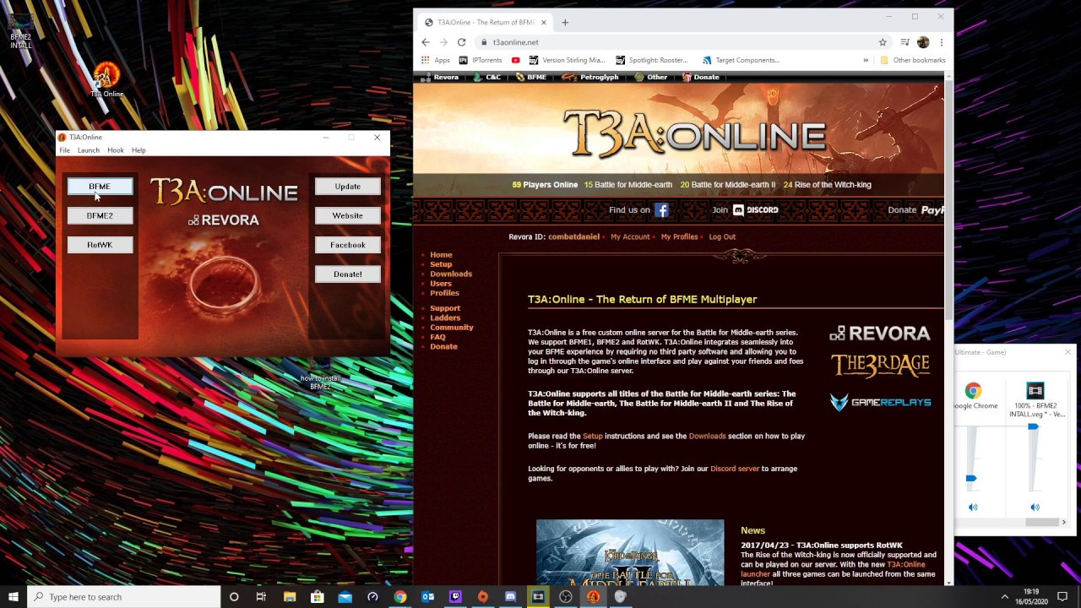Viewport: 1081px width, 608px height.
Task: Open Other bookmarks folder
Action: [x=912, y=60]
